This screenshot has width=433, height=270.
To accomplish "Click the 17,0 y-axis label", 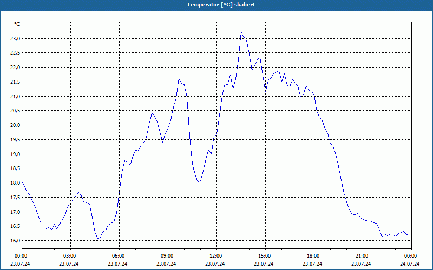I will pyautogui.click(x=16, y=212).
